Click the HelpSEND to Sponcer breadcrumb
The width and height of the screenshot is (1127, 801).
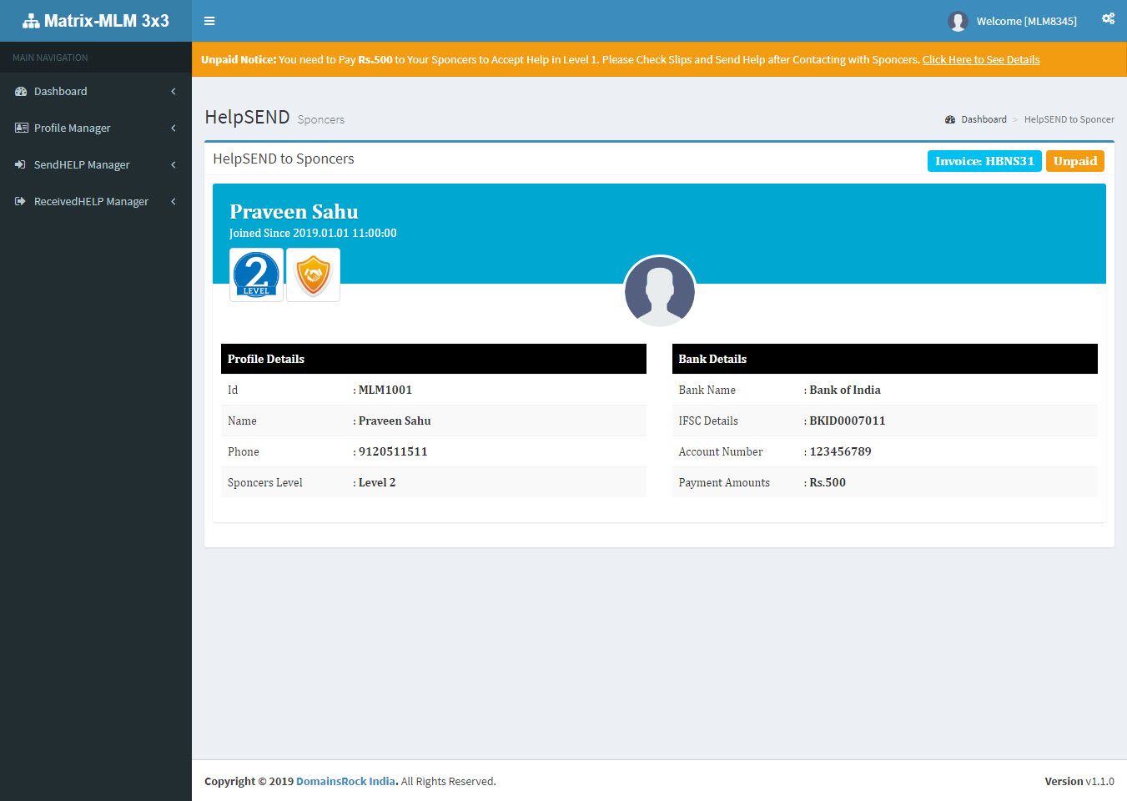pyautogui.click(x=1069, y=119)
